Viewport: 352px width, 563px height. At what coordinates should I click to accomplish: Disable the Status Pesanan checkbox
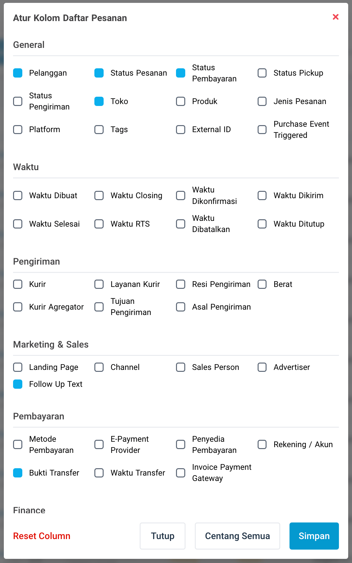tap(99, 73)
